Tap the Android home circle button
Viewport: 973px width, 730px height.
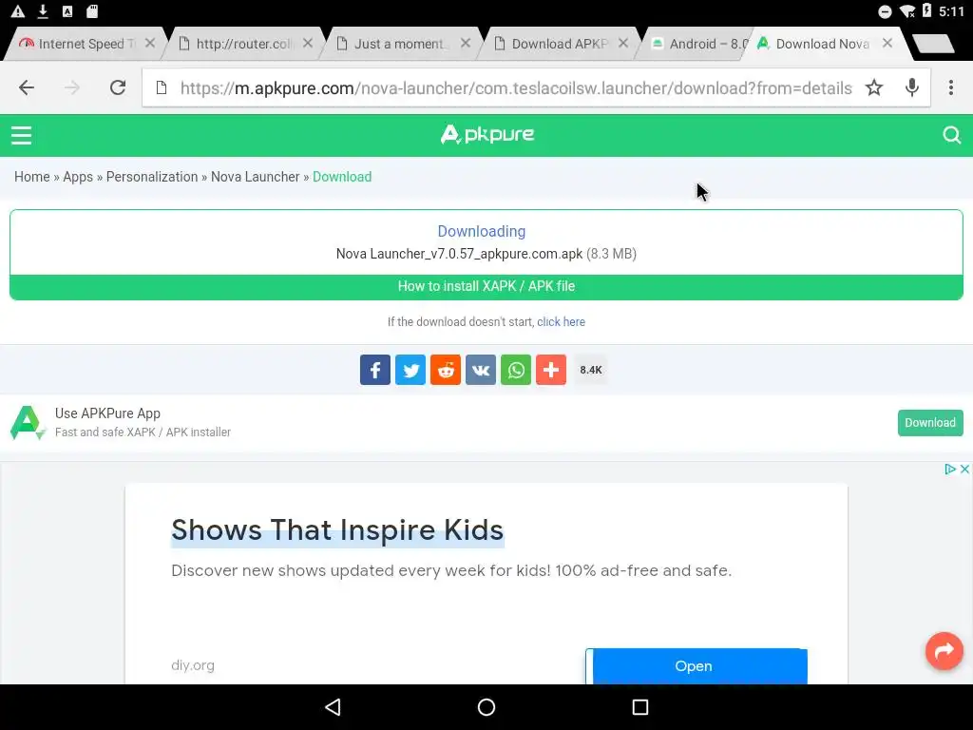click(486, 707)
